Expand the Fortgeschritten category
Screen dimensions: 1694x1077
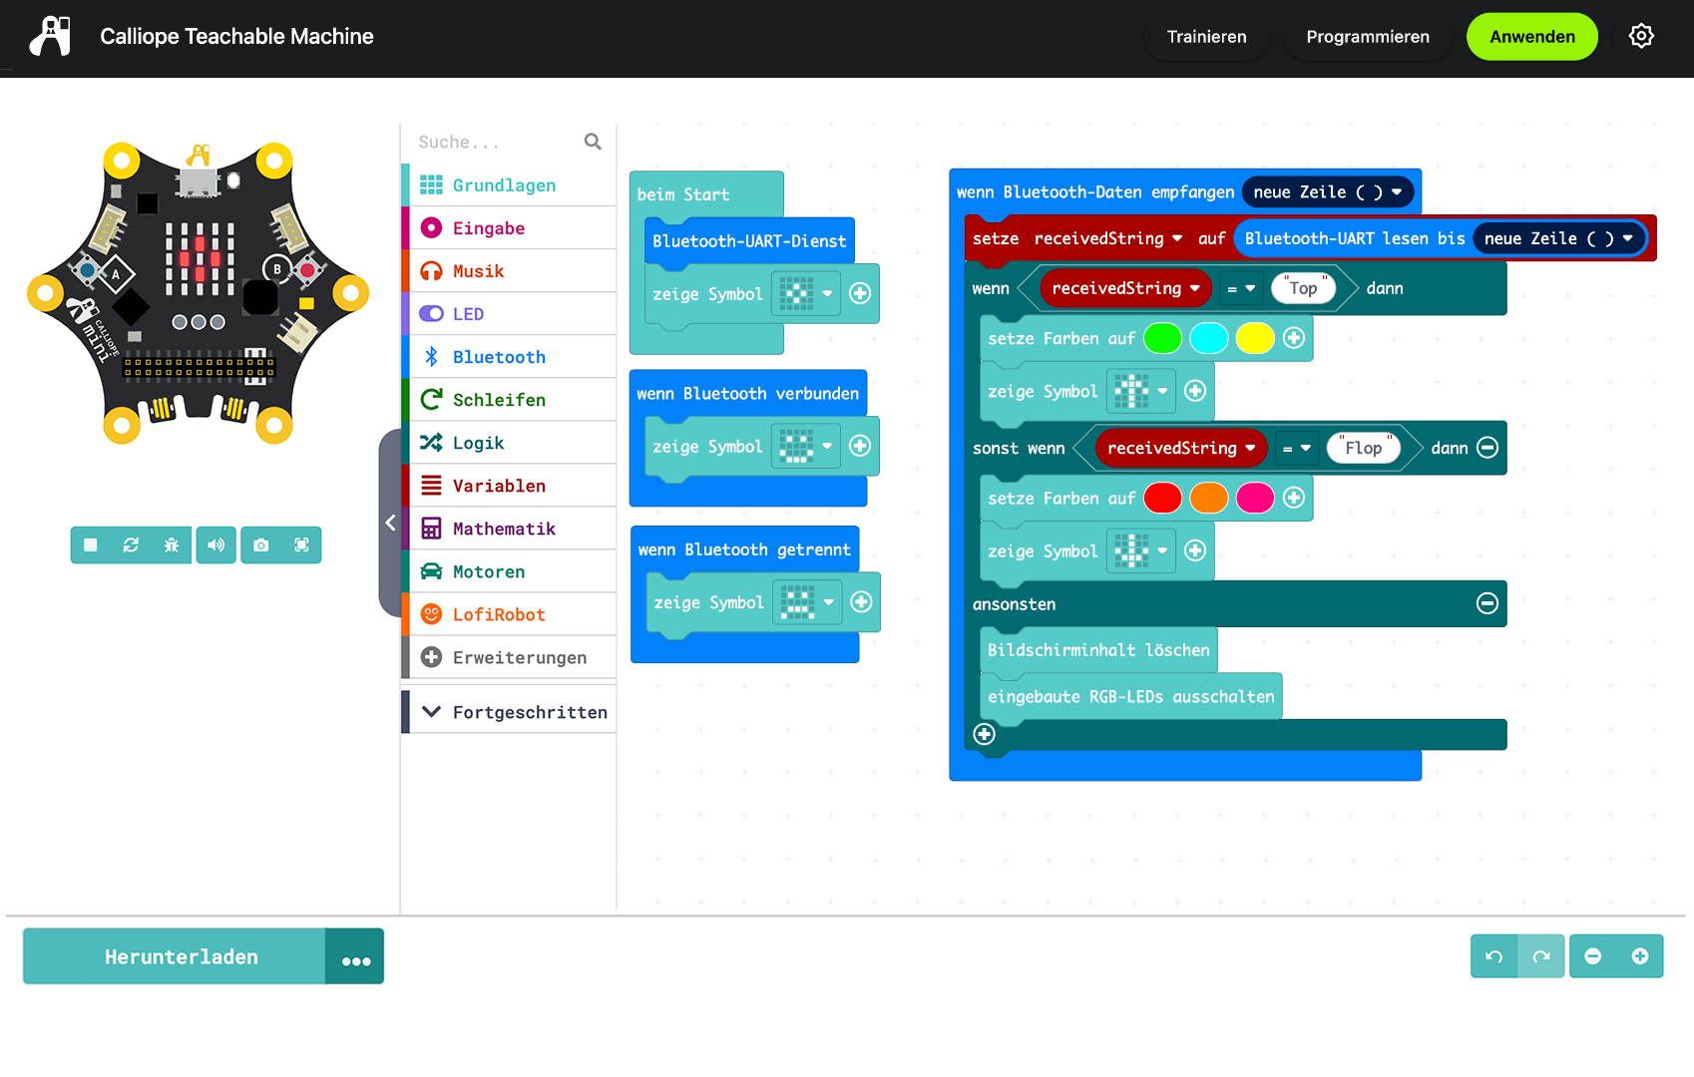click(x=514, y=712)
